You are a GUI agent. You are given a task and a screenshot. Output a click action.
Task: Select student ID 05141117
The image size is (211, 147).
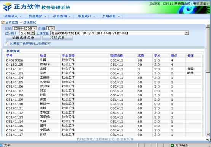click(15, 134)
